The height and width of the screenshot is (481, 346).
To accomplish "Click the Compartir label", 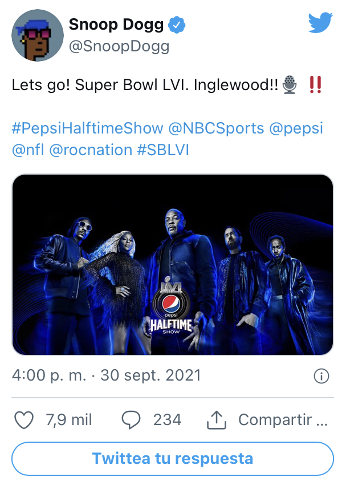I will (283, 419).
